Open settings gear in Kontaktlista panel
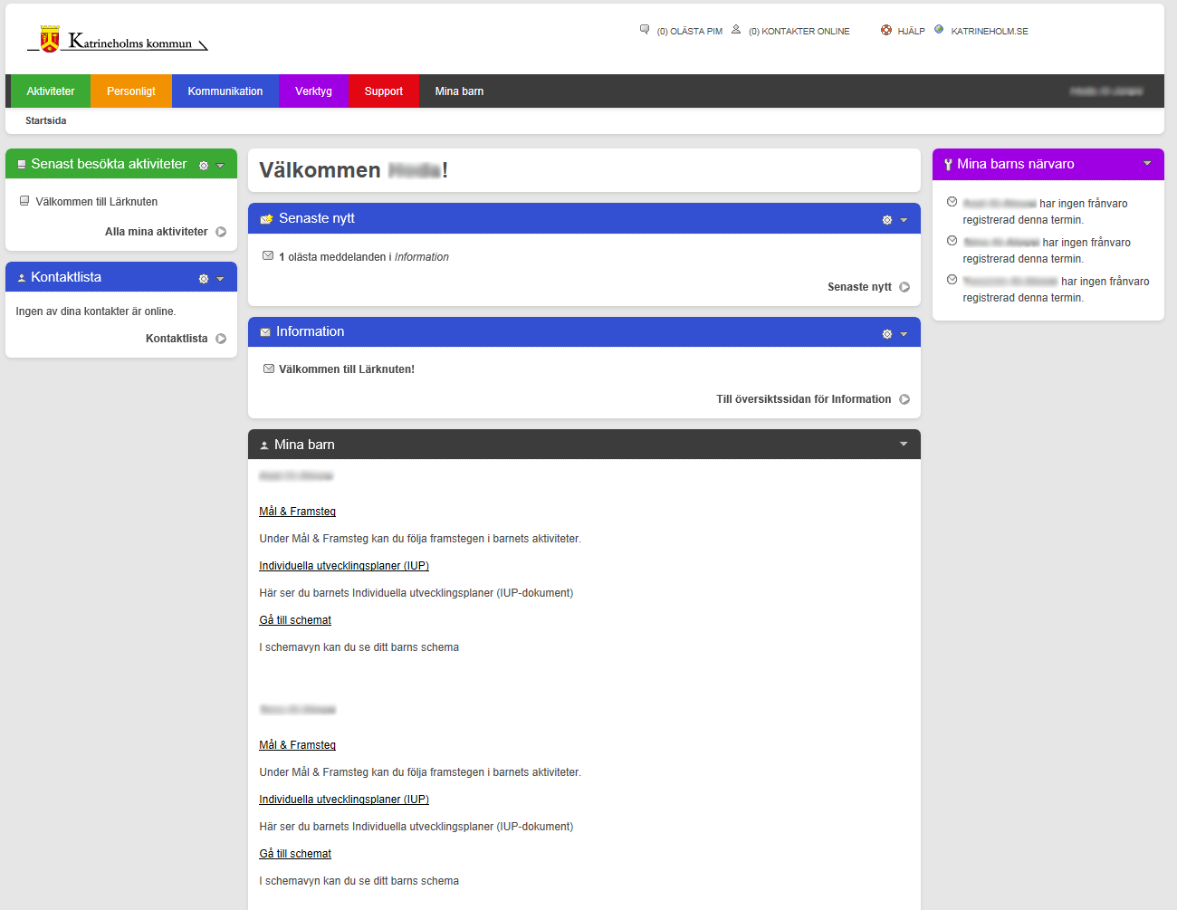 204,279
